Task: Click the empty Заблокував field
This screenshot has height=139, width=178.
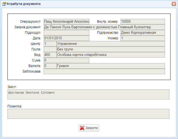Action: pyautogui.click(x=104, y=71)
